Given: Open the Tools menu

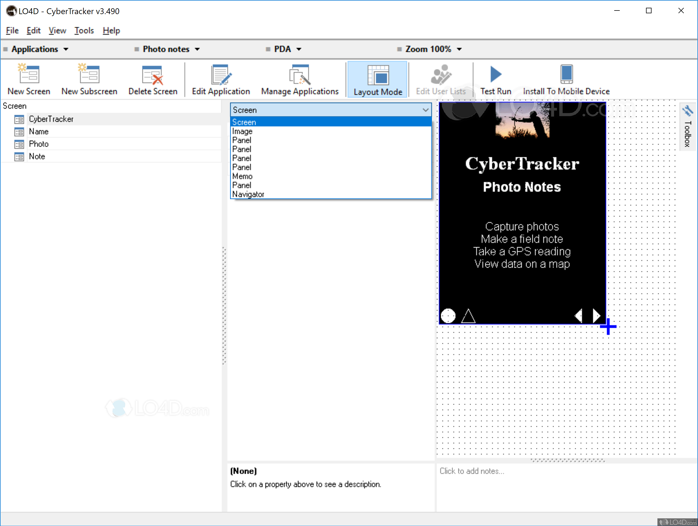Looking at the screenshot, I should [x=84, y=30].
